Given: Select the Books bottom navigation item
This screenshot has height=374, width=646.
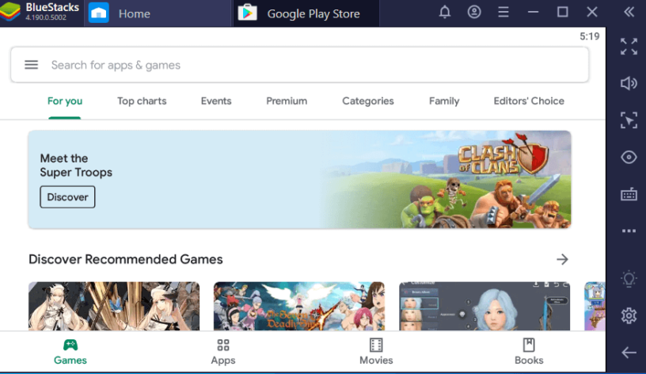Looking at the screenshot, I should pyautogui.click(x=529, y=352).
